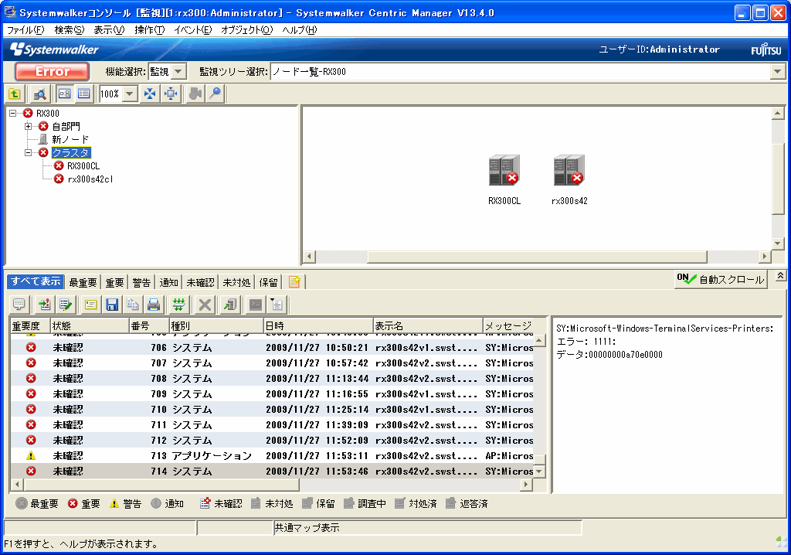The image size is (791, 555).
Task: Switch to the 最重要 tab
Action: pyautogui.click(x=83, y=282)
